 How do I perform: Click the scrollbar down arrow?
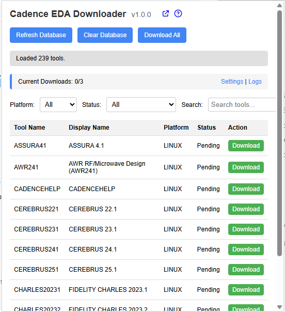point(279,307)
